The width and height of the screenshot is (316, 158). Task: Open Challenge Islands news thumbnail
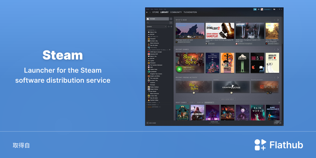[190, 31]
